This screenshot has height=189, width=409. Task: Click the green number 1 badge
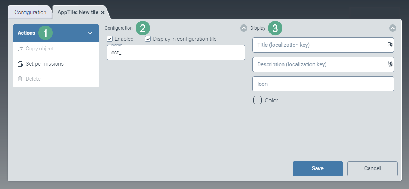45,33
